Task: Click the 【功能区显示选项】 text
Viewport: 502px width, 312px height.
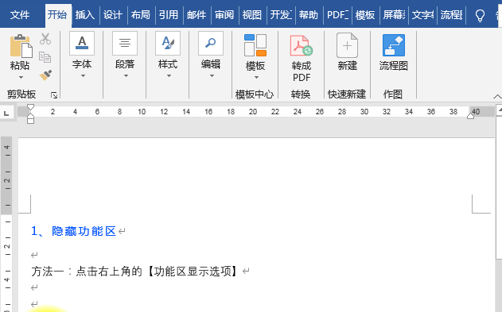Action: coord(192,272)
